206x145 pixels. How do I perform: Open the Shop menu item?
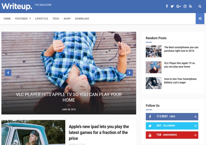[67, 19]
